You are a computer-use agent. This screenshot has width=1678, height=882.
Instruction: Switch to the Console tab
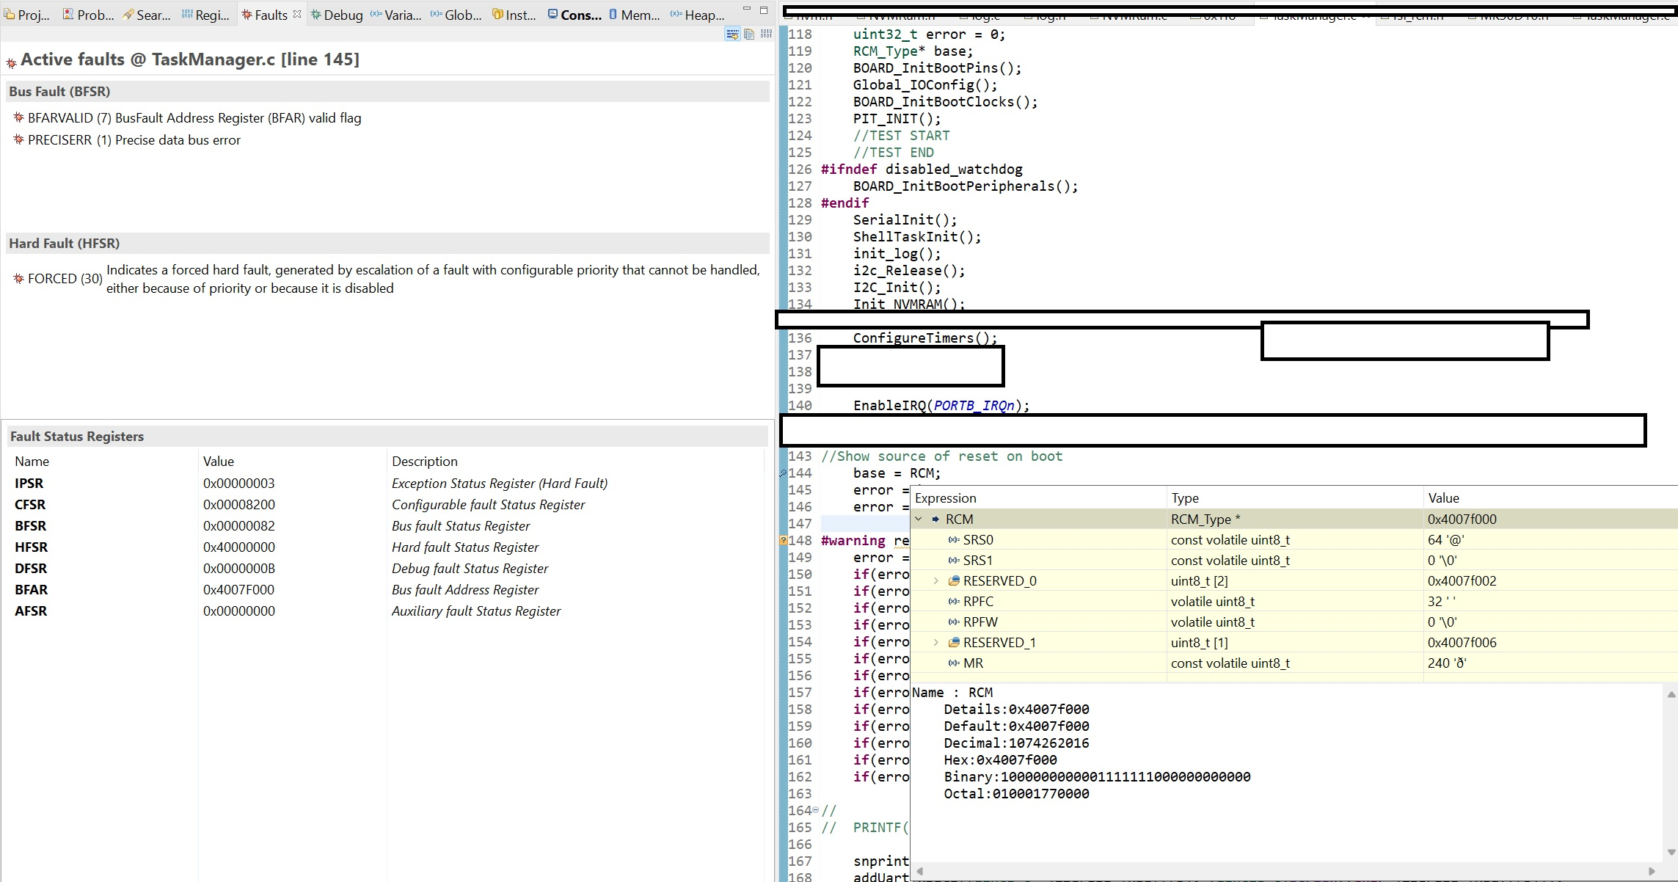pos(574,15)
